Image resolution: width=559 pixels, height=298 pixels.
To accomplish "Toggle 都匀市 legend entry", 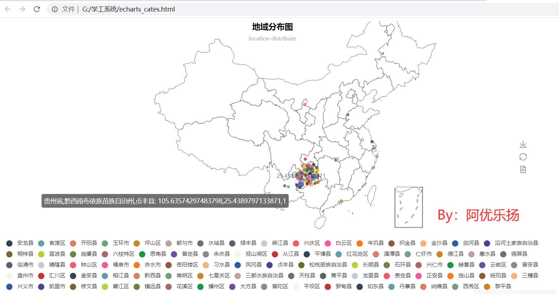I will click(179, 243).
